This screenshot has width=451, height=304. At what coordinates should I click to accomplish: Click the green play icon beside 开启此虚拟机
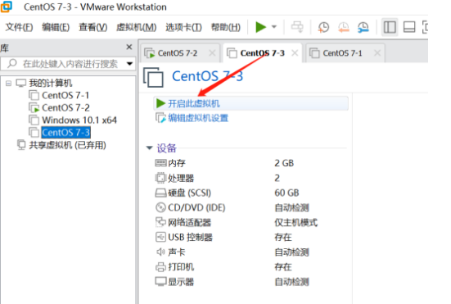point(160,103)
